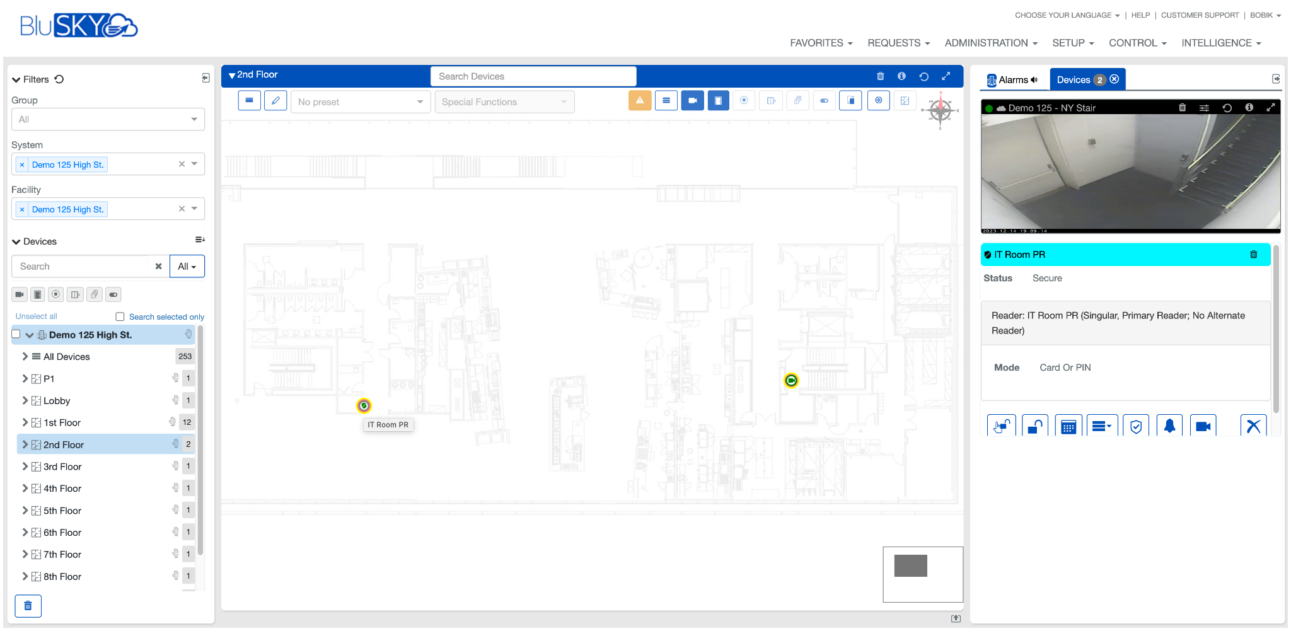The image size is (1291, 631).
Task: Mute the Alarms tab sound
Action: (1034, 80)
